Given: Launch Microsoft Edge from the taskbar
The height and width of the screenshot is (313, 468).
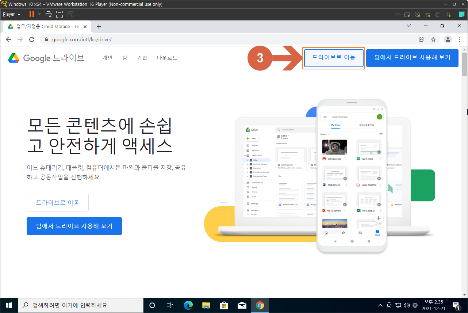Looking at the screenshot, I should click(188, 305).
